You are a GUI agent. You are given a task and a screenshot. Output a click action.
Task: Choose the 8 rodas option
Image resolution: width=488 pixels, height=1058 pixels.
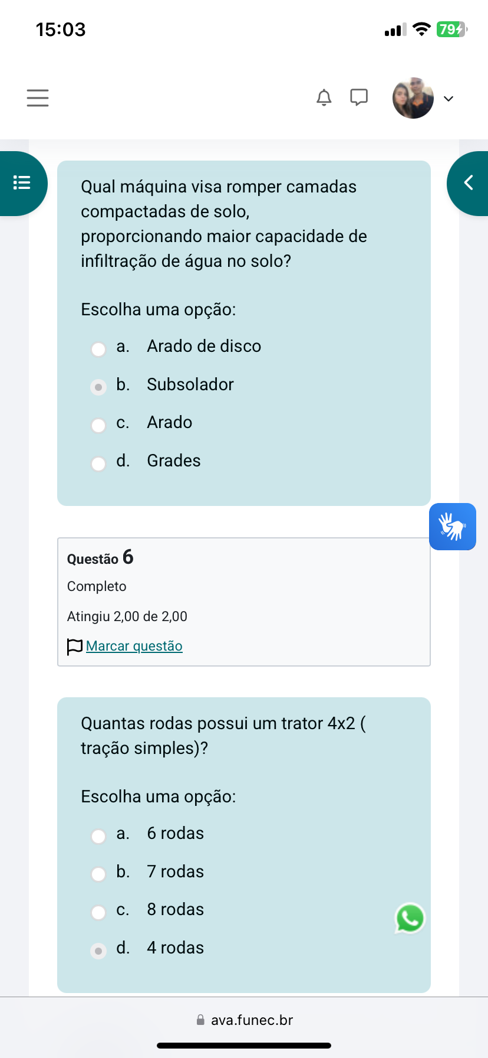[98, 912]
